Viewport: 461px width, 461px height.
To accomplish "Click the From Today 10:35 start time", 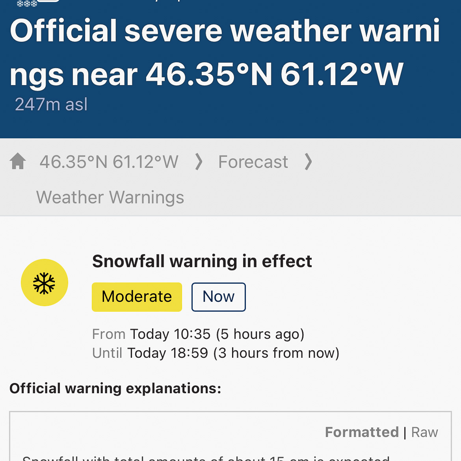I will (x=198, y=334).
